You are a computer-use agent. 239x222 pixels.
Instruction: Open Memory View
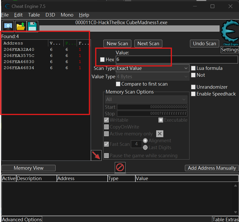click(x=28, y=168)
